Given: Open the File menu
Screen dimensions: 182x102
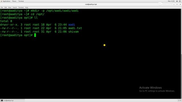Looking at the screenshot, I should tap(2, 7).
